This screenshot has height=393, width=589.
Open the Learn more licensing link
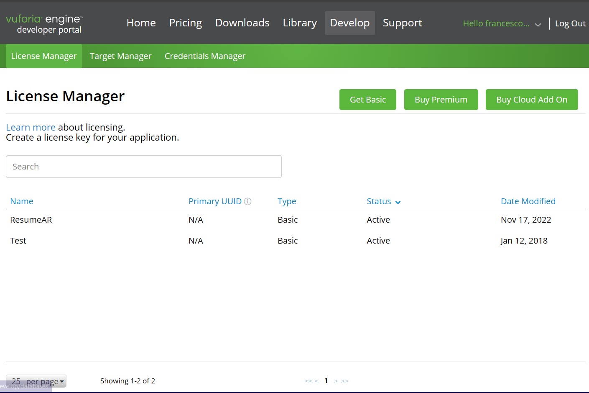pos(31,127)
